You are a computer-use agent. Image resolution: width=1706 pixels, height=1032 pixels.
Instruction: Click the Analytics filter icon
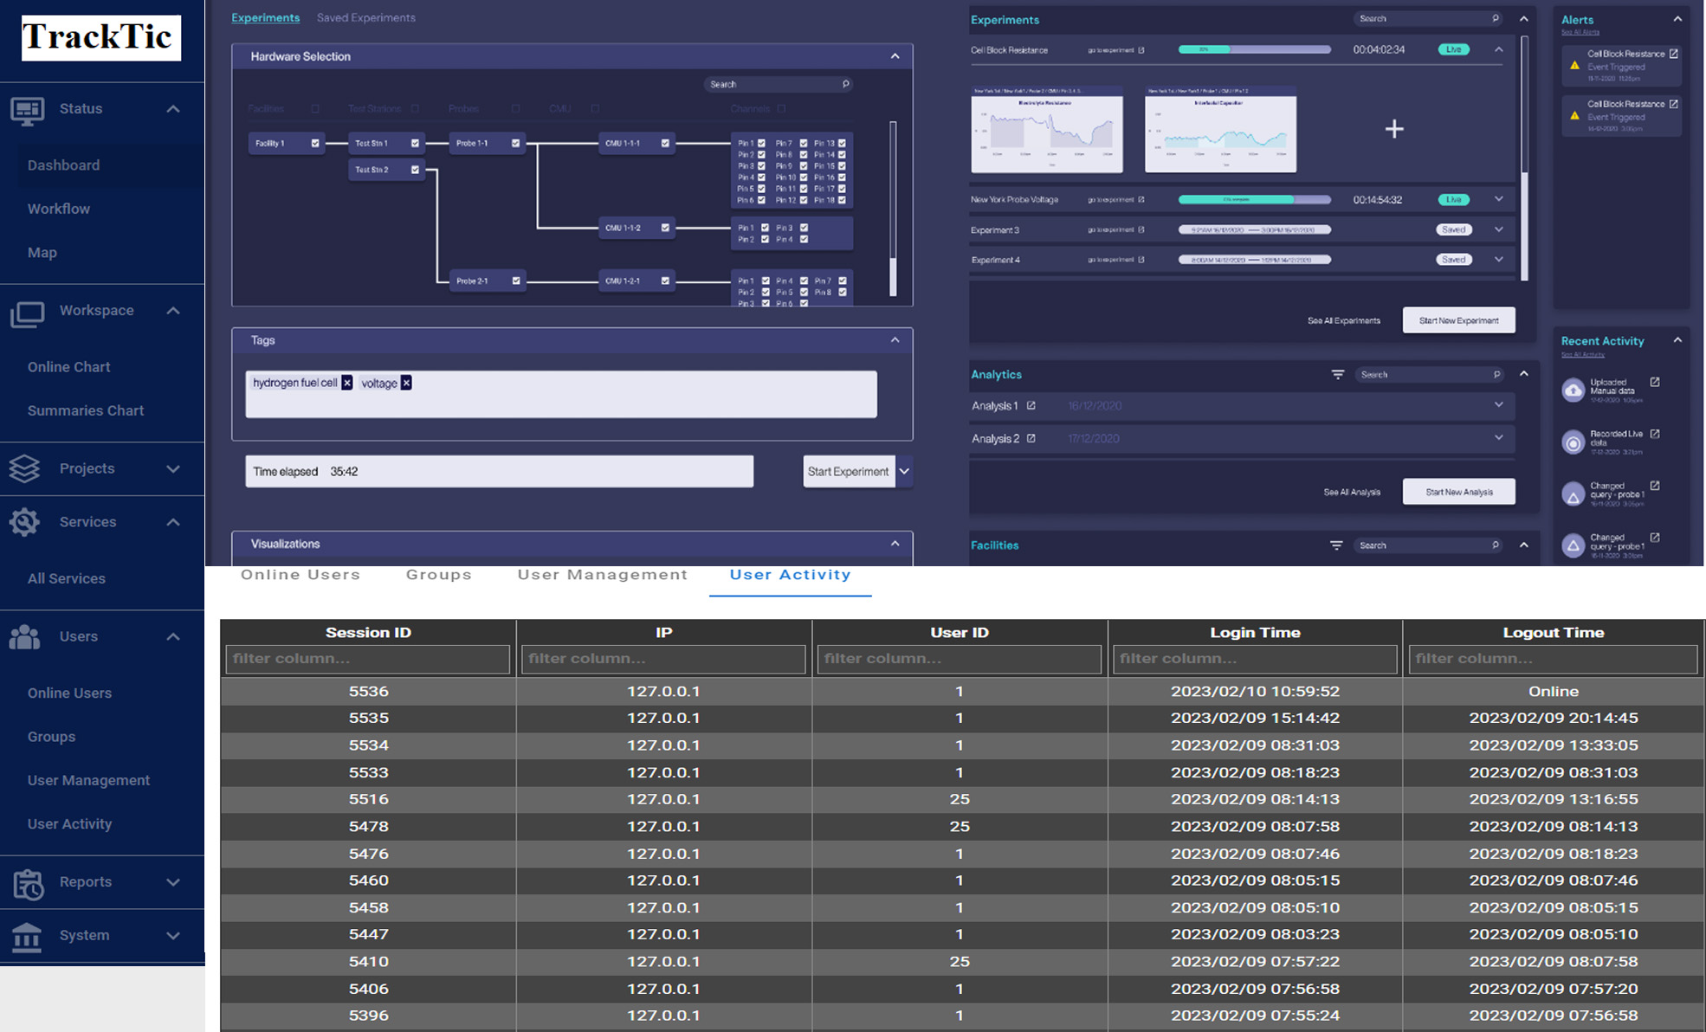pyautogui.click(x=1338, y=375)
